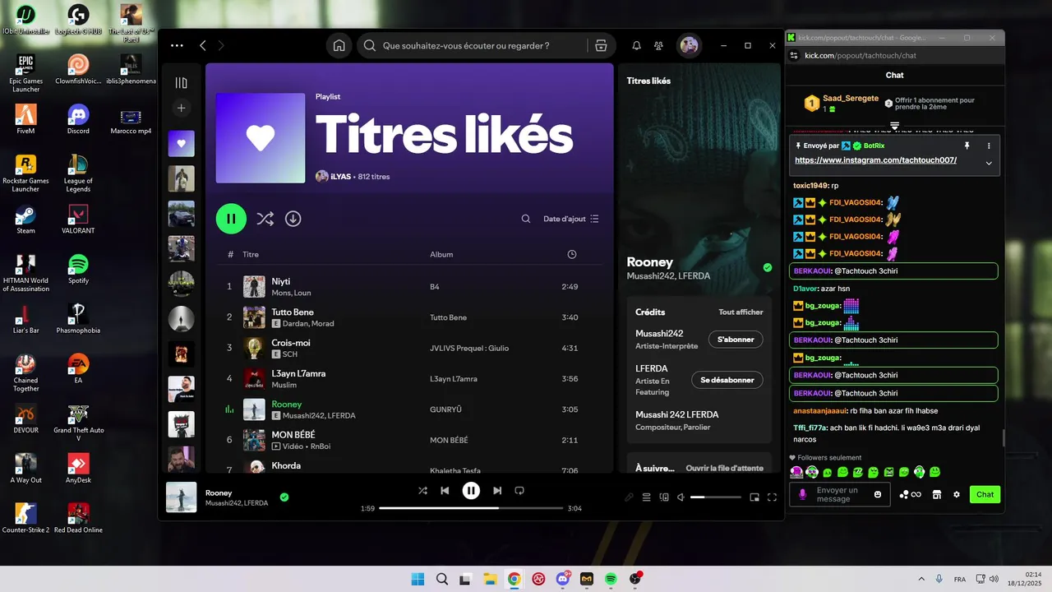Unpin the BotRix message with the pin icon

tap(967, 146)
